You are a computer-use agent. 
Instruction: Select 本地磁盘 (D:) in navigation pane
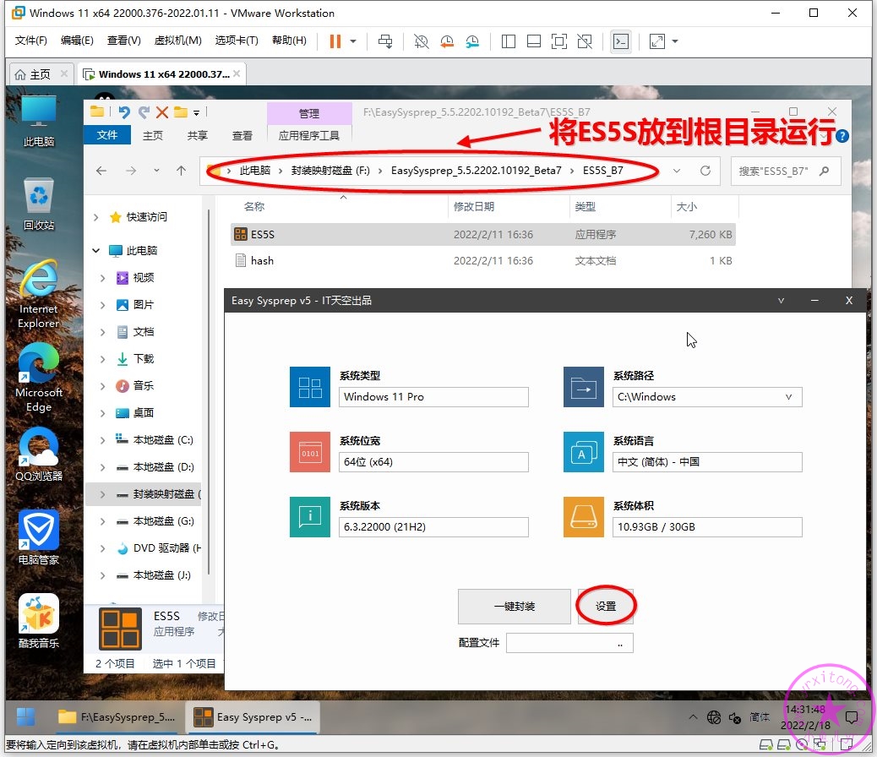pyautogui.click(x=155, y=467)
